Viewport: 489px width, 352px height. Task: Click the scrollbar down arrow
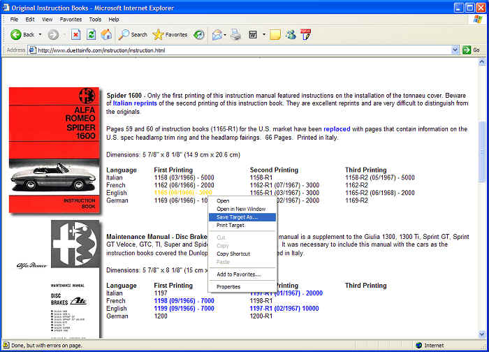coord(482,335)
